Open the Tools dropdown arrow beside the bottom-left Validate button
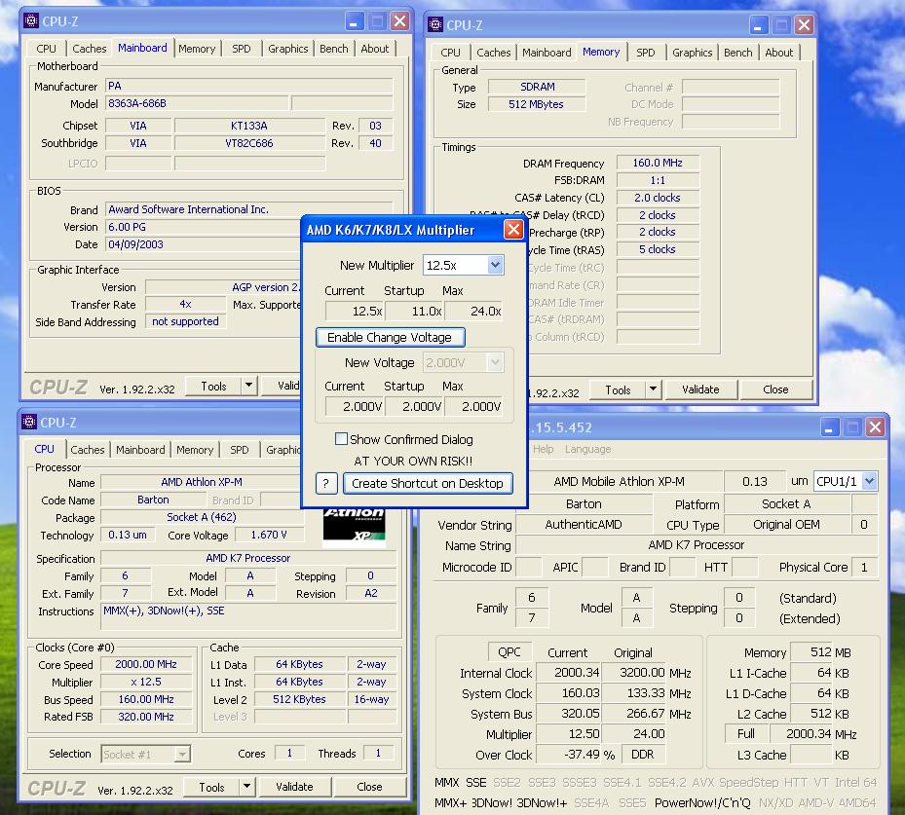This screenshot has width=905, height=815. click(x=247, y=787)
